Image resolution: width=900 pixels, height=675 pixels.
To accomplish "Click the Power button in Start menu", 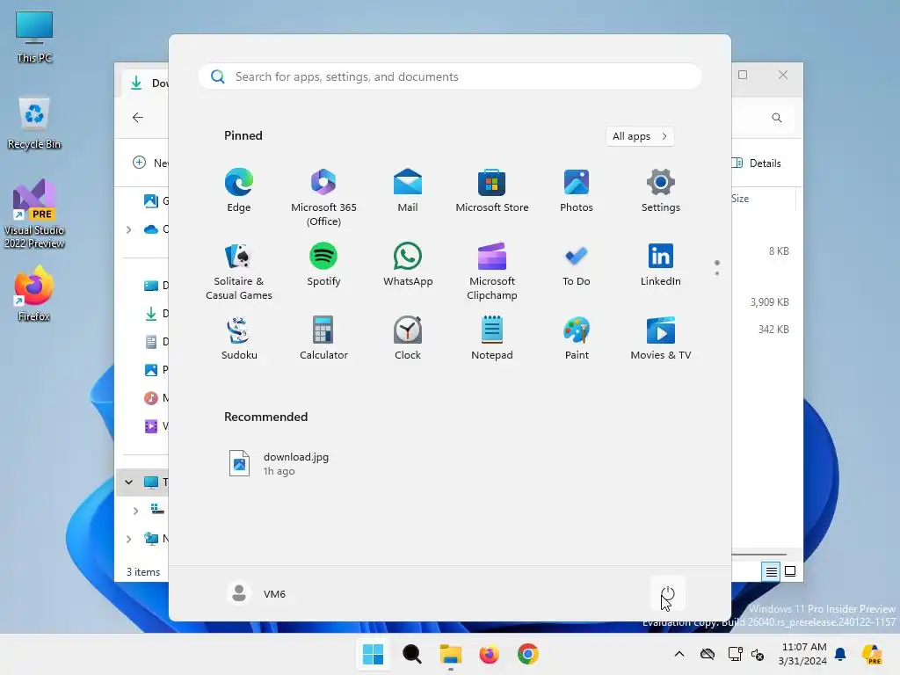I will 668,593.
